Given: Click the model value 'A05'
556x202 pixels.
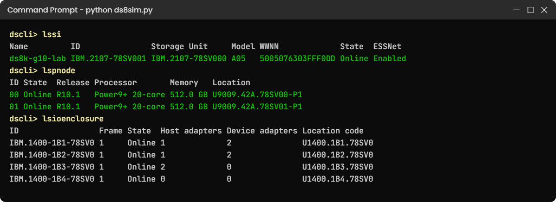Looking at the screenshot, I should (x=239, y=59).
